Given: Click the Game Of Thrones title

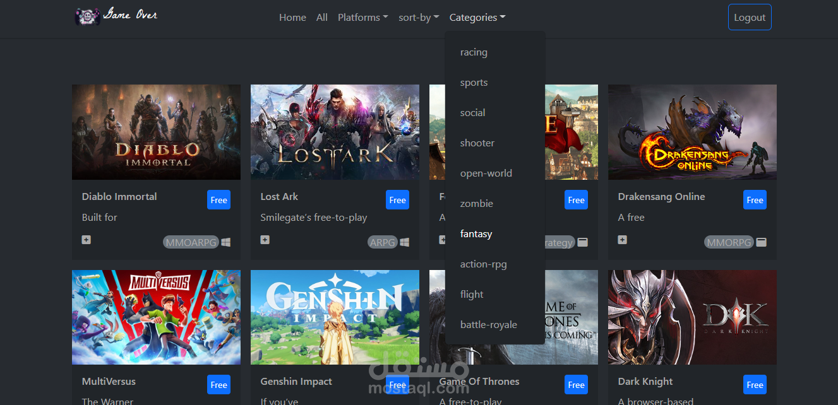Looking at the screenshot, I should click(479, 382).
